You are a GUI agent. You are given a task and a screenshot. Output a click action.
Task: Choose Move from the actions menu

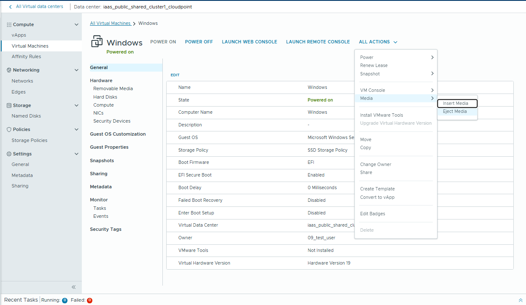[x=366, y=139]
